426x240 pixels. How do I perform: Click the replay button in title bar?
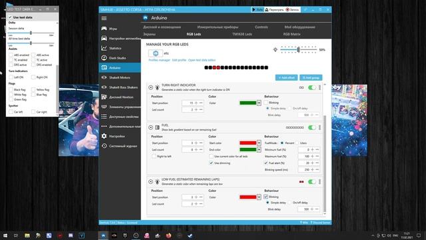[x=274, y=9]
